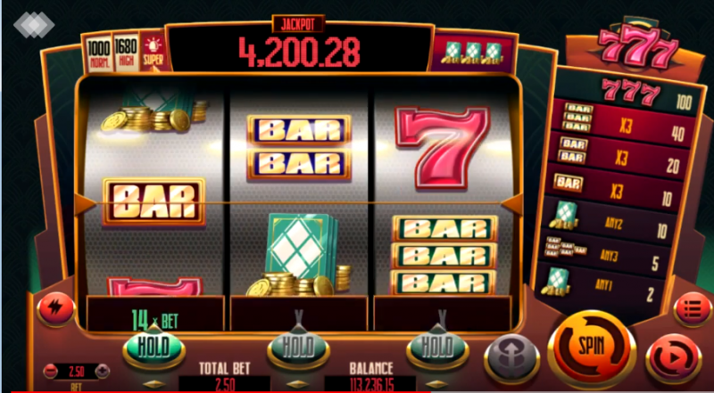The height and width of the screenshot is (393, 714).
Task: Toggle the HOLD button under the third reel
Action: tap(437, 348)
